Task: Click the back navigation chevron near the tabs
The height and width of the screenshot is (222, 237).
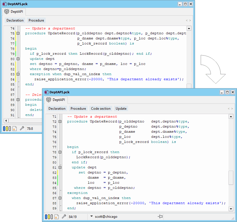Action: coord(229,108)
